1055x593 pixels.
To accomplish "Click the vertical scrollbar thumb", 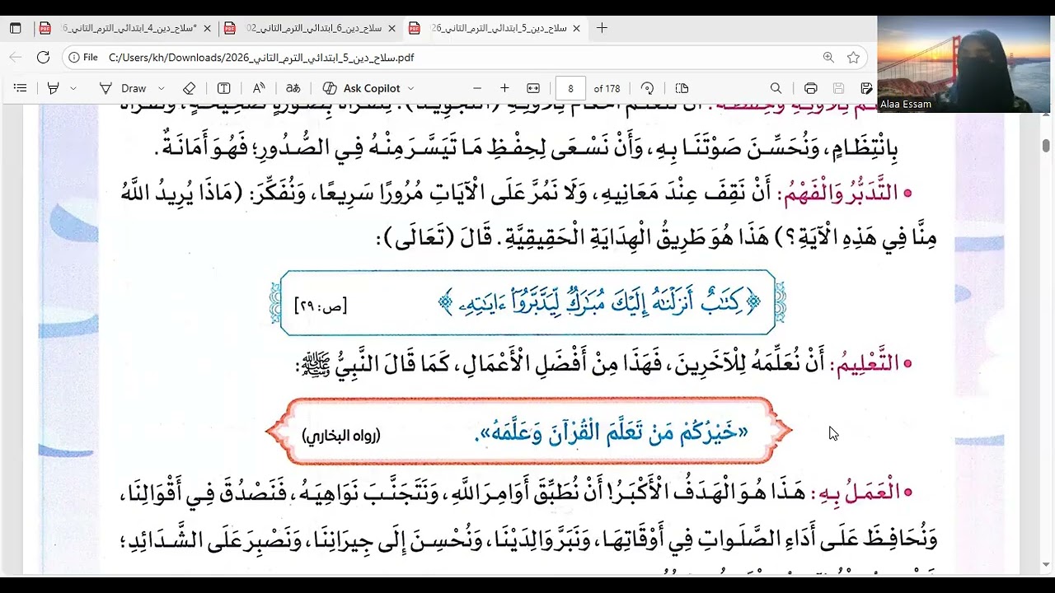I will click(x=1046, y=145).
